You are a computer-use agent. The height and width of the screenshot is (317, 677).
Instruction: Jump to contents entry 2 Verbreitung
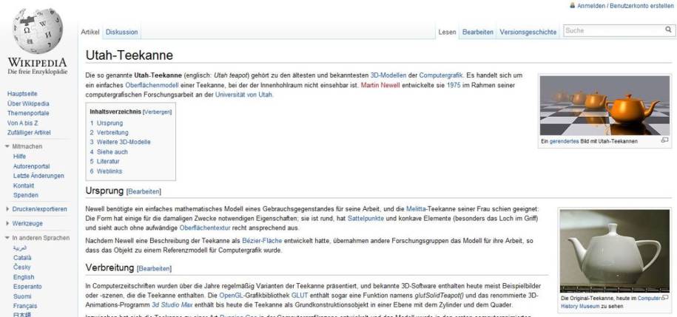coord(109,132)
